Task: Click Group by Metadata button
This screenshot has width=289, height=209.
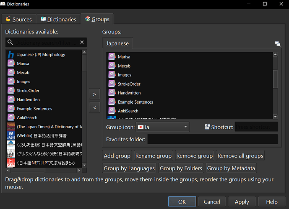Action: [231, 168]
